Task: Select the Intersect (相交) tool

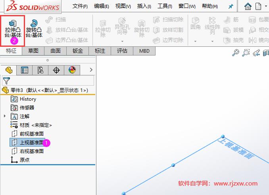Action: pos(259,30)
